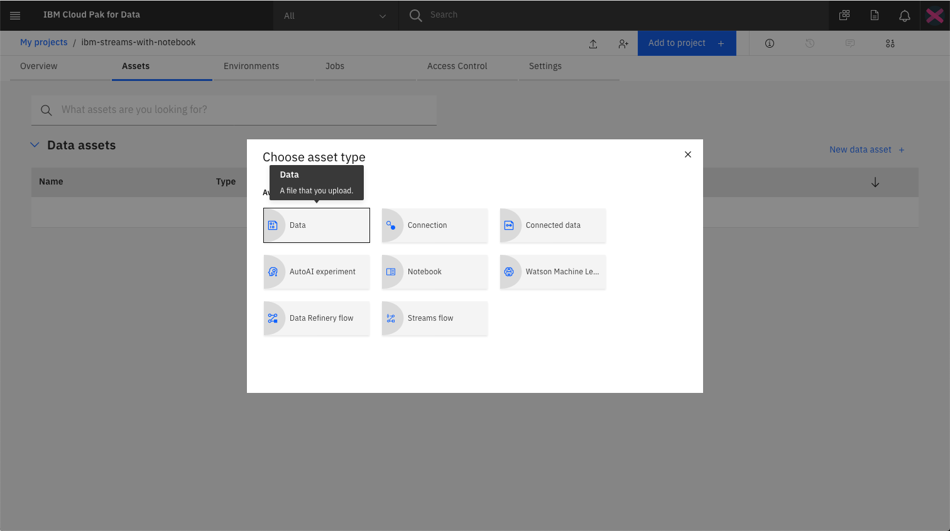Click the AutoAI experiment icon

point(273,272)
